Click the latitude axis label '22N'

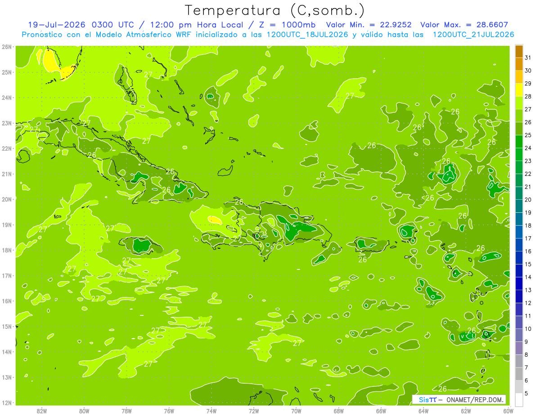click(x=6, y=148)
